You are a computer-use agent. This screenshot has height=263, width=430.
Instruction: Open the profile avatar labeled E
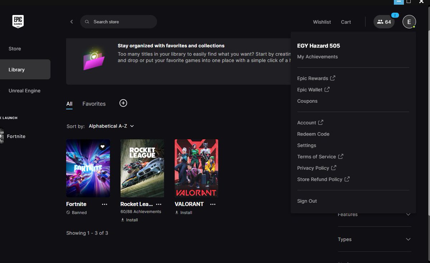(409, 22)
